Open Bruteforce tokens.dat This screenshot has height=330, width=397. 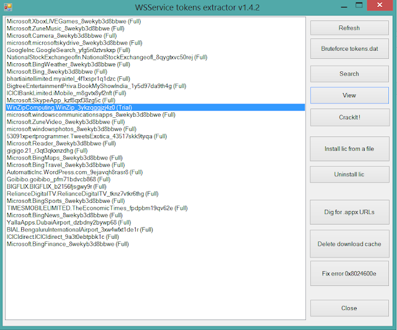(x=349, y=48)
